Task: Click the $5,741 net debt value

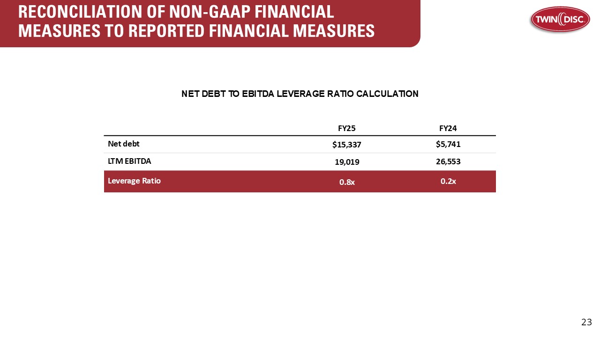Action: point(448,144)
